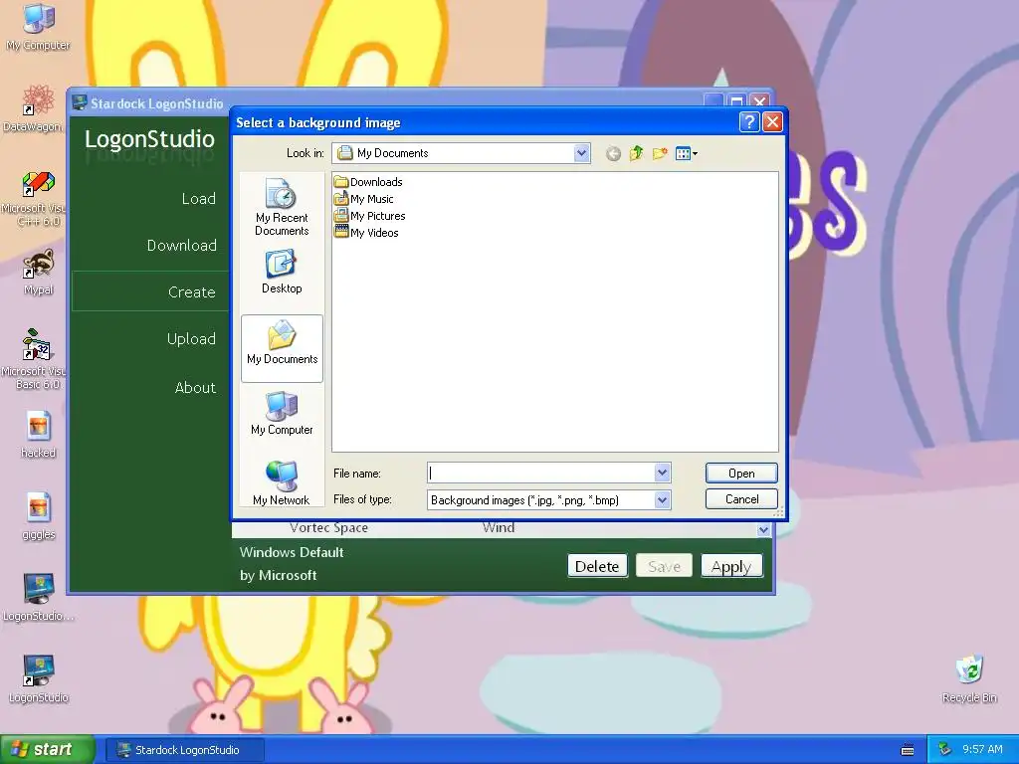1019x764 pixels.
Task: Go up one folder level
Action: pyautogui.click(x=636, y=153)
